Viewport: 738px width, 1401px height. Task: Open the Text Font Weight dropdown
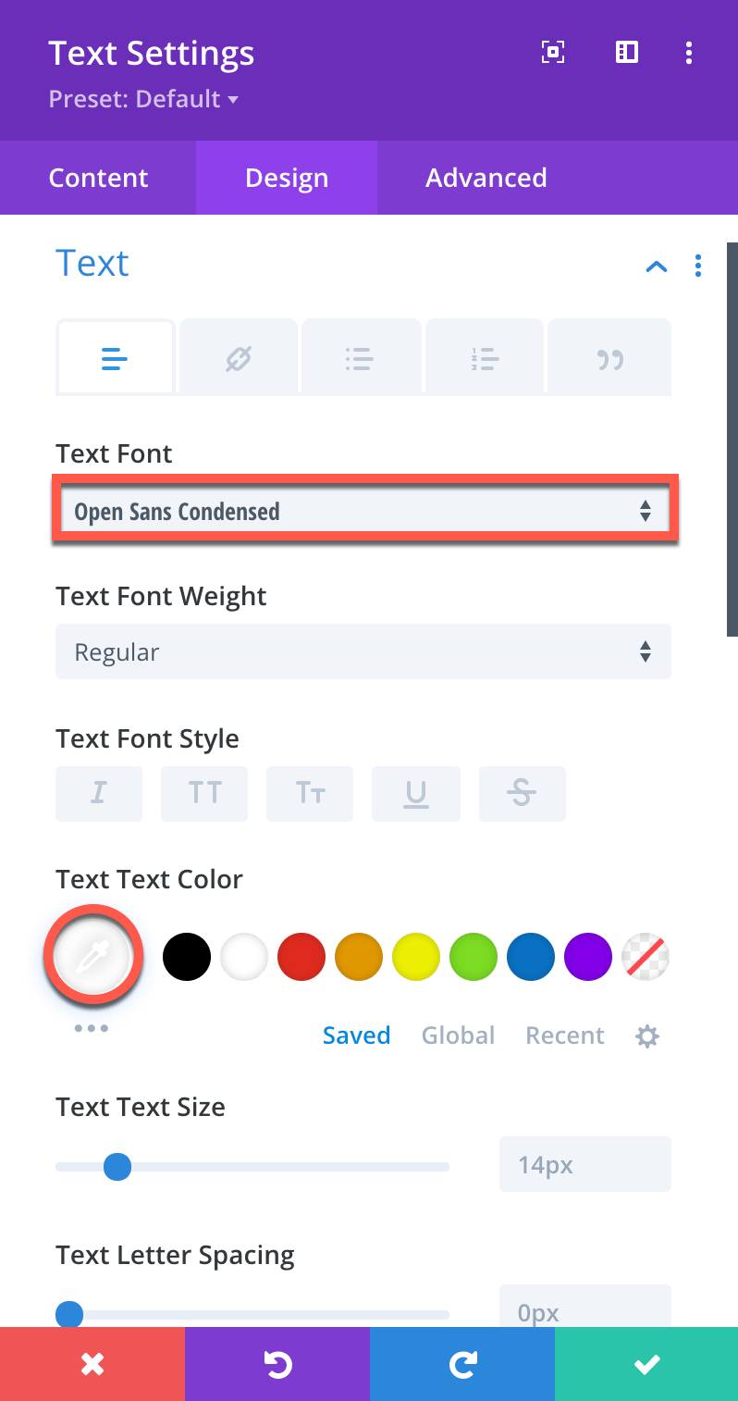tap(363, 651)
